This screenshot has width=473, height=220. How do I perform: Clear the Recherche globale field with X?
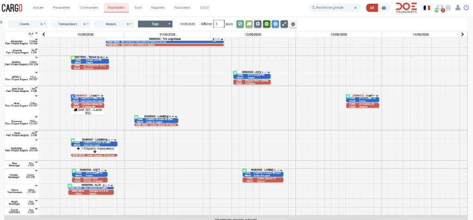(x=355, y=8)
